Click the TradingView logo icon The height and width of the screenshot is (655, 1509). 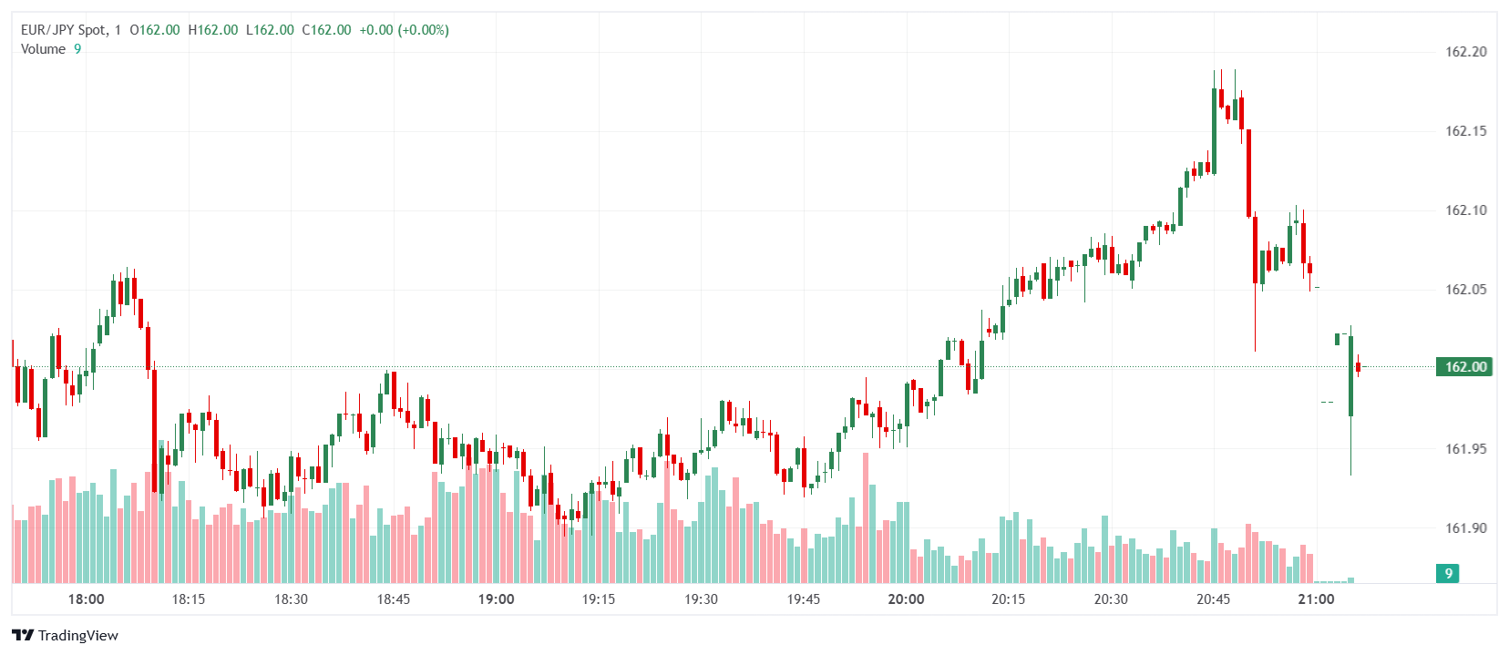pyautogui.click(x=23, y=635)
